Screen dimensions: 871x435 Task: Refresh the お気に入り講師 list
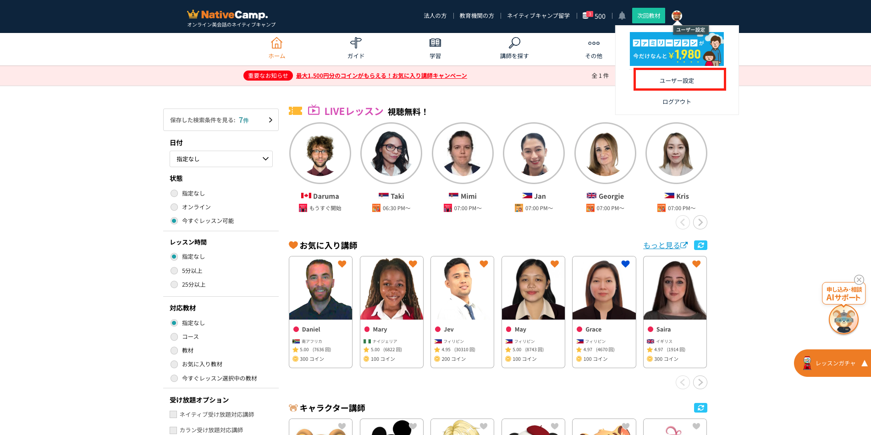click(700, 245)
